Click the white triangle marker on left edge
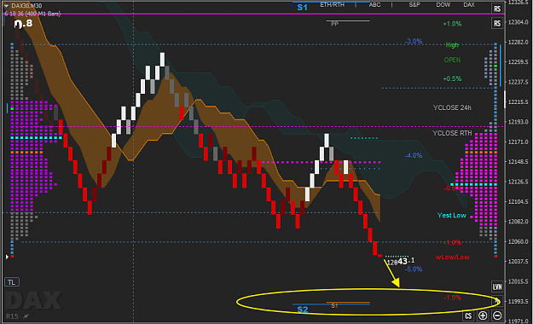The height and width of the screenshot is (324, 533). coord(7,257)
